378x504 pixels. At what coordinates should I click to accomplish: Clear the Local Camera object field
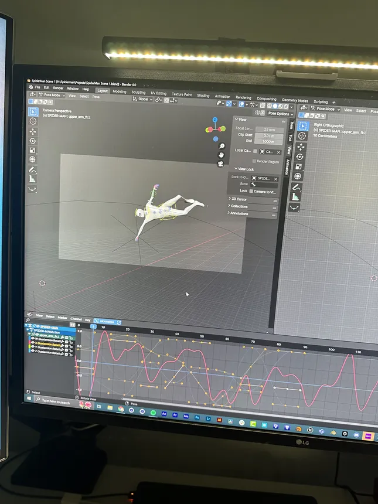click(278, 152)
